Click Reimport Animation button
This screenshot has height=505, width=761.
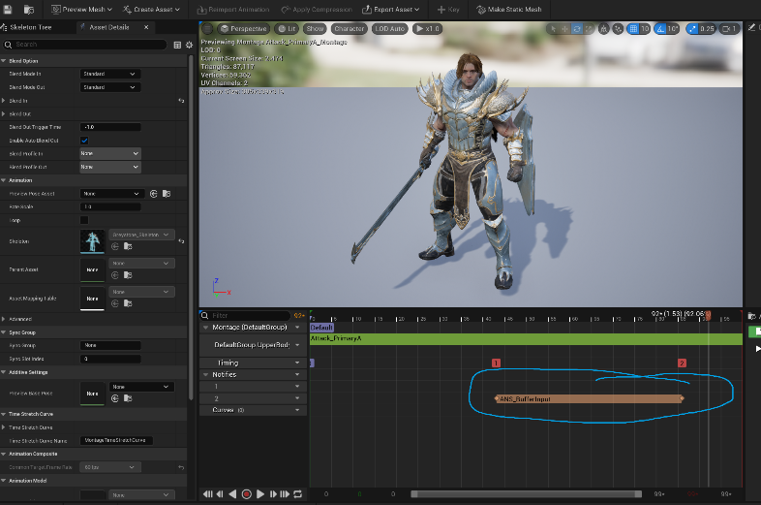(233, 10)
